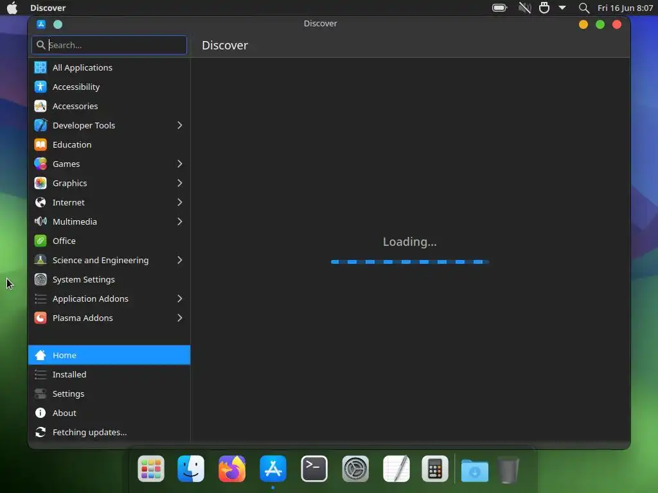Click the About info icon
658x493 pixels.
40,413
